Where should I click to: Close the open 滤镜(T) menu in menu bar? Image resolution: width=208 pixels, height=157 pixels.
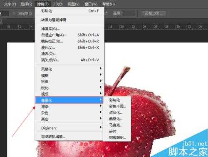[43, 4]
